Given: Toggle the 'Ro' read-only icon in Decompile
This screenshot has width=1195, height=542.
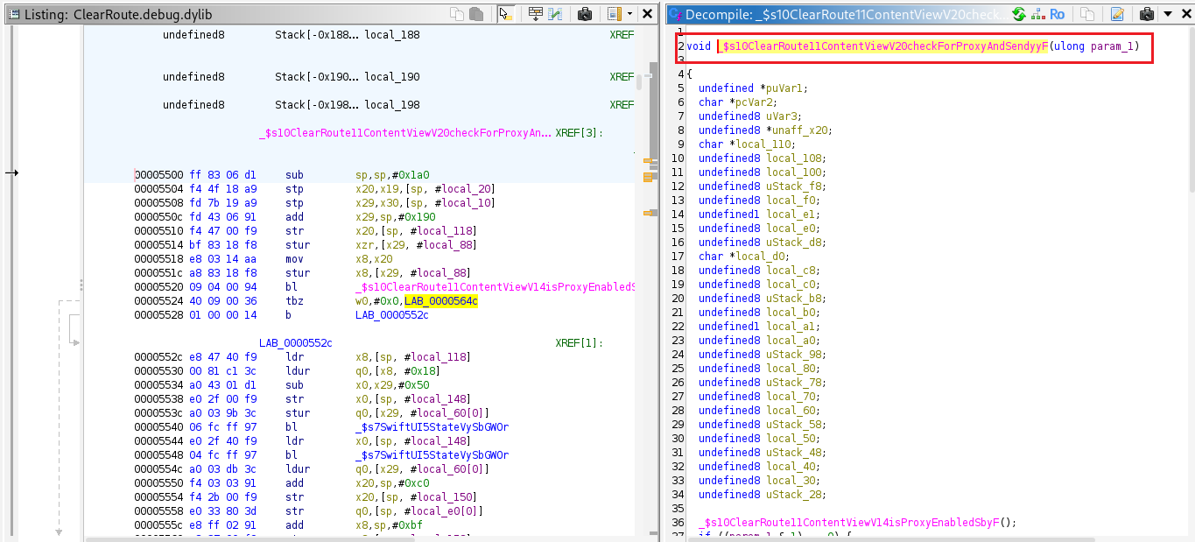Looking at the screenshot, I should (1058, 14).
